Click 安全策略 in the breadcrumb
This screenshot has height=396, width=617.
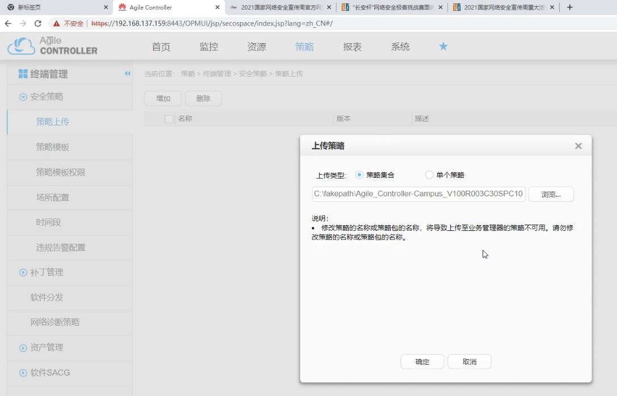click(253, 74)
